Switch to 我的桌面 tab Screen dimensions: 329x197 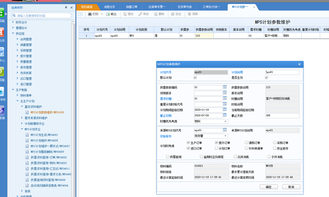[x=87, y=7]
